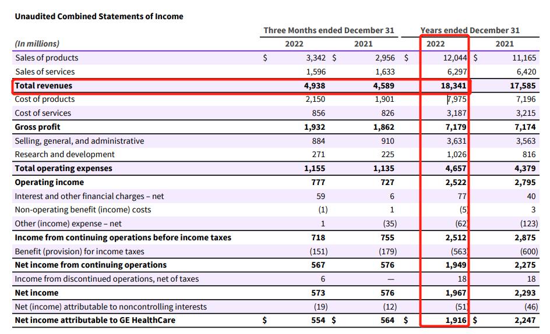Click 'Net income from continuing operations' label
Viewport: 550px width, 334px height.
click(x=90, y=265)
